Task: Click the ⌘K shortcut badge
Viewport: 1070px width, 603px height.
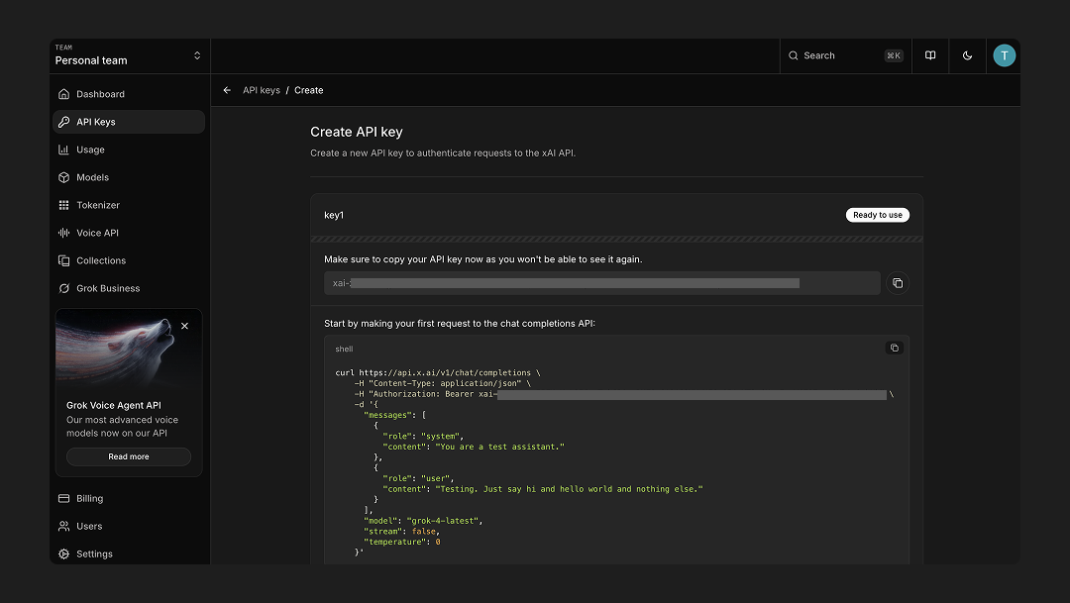Action: pos(894,55)
